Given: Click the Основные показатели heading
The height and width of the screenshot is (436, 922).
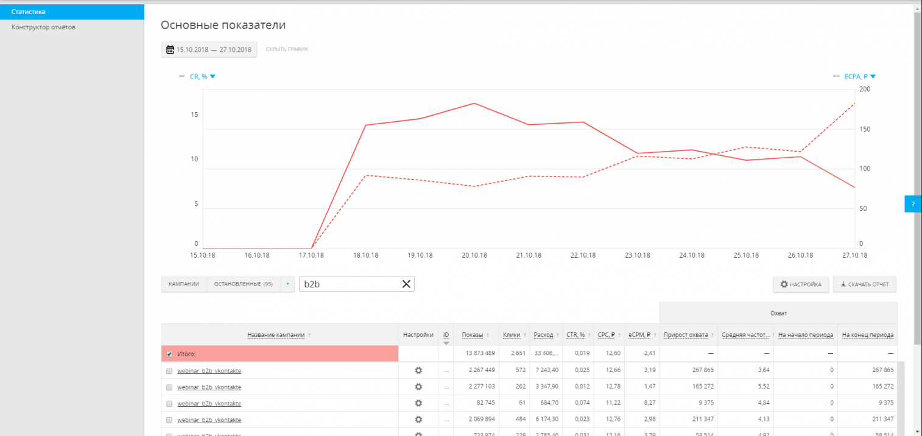Looking at the screenshot, I should (223, 25).
